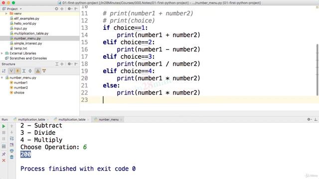Clear console with trash can icon
Image resolution: width=319 pixels, height=179 pixels.
(11, 157)
